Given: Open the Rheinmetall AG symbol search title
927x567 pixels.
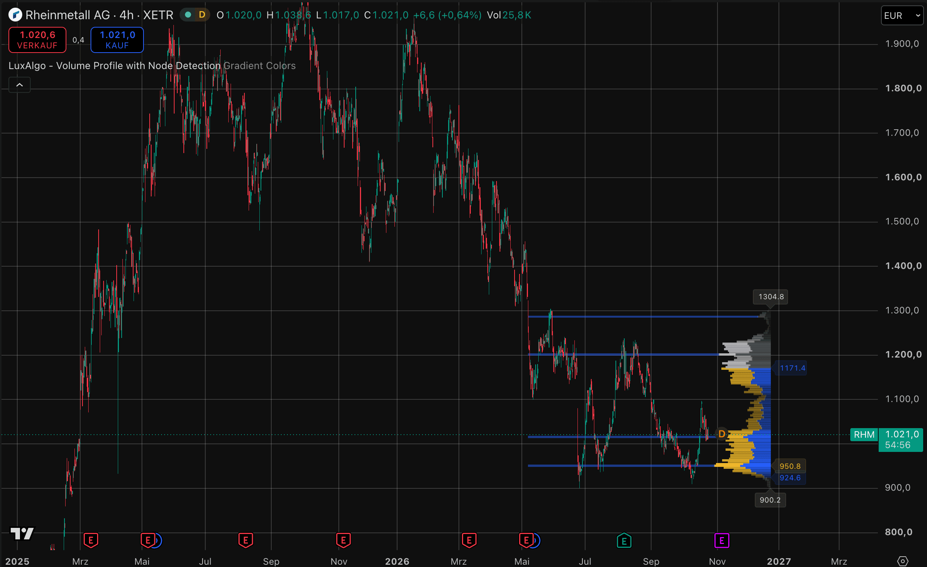Looking at the screenshot, I should click(x=99, y=15).
